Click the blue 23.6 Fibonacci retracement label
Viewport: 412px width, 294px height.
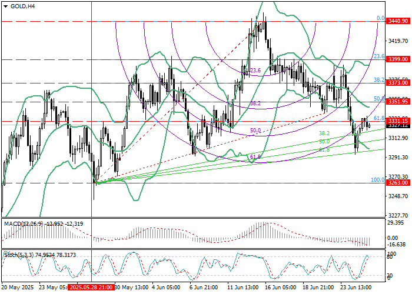tap(380, 56)
